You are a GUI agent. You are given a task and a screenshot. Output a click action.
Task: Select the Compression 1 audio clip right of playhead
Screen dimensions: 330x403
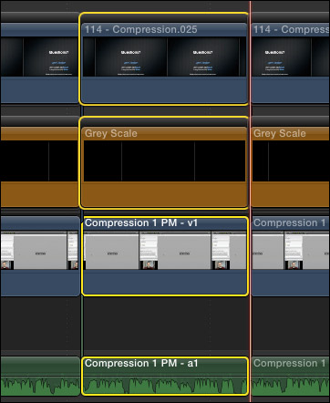[291, 376]
